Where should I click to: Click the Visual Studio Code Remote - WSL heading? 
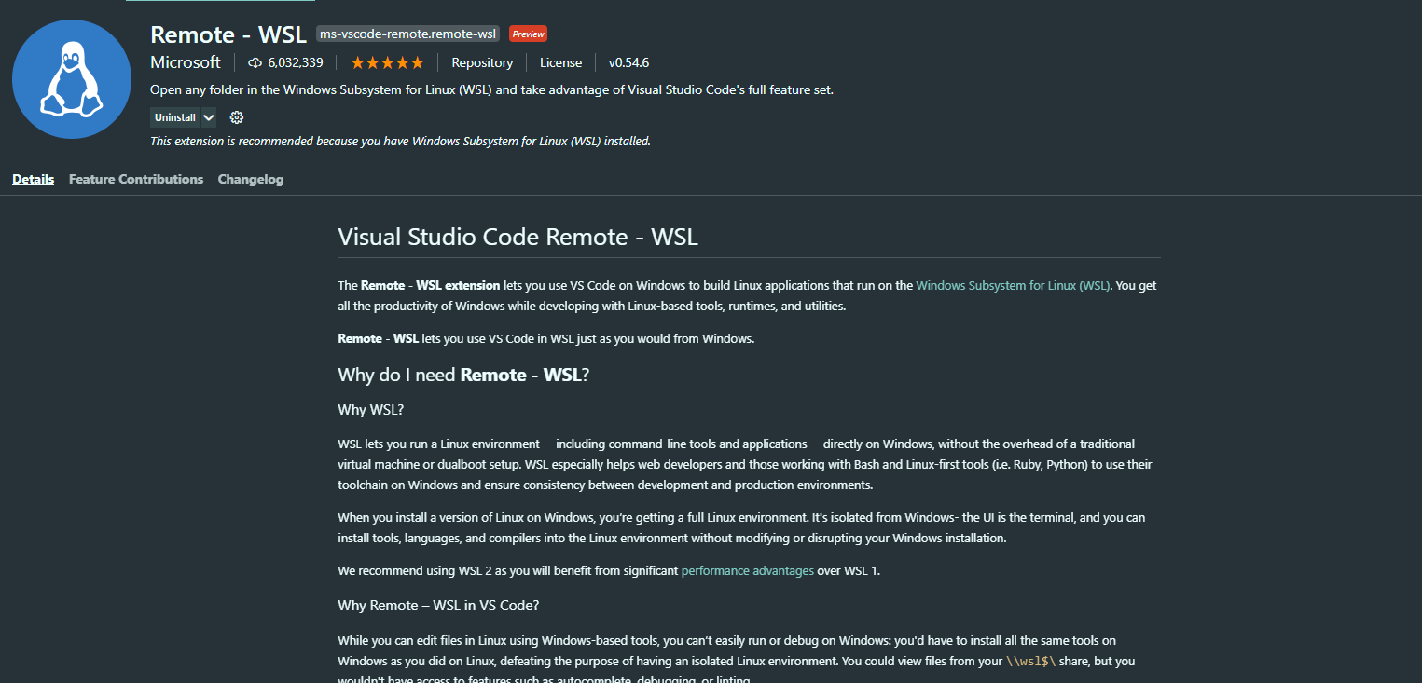(x=518, y=237)
